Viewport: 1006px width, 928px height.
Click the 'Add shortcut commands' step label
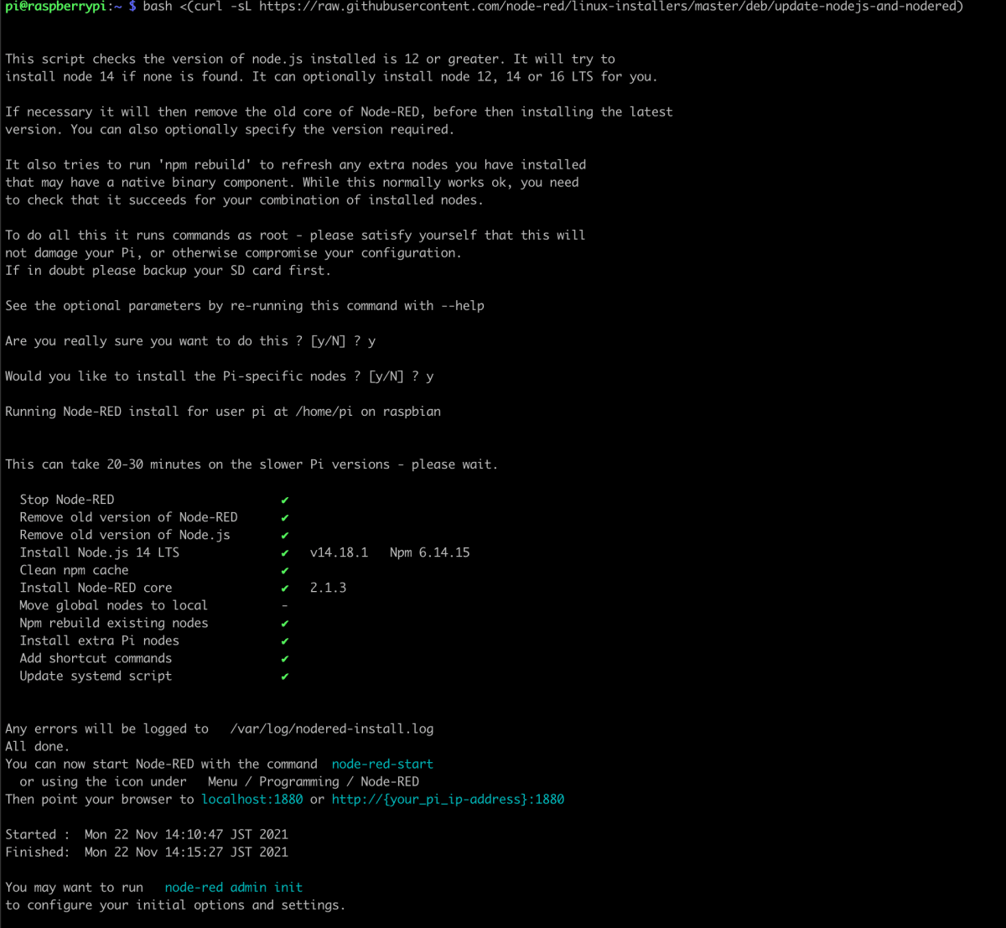(x=96, y=658)
